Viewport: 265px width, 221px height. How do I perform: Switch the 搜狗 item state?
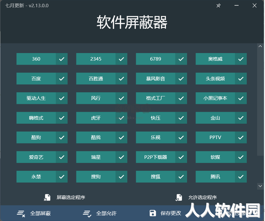pos(102,177)
